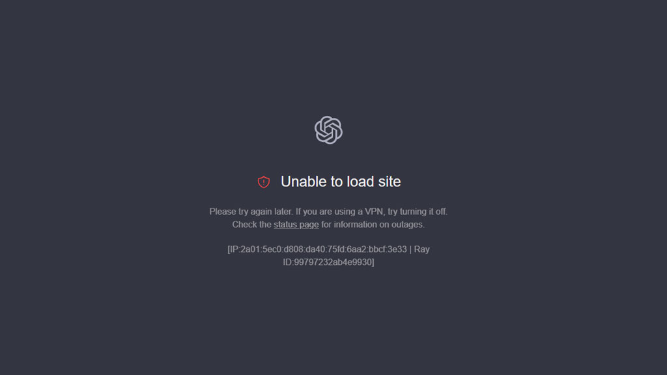The height and width of the screenshot is (375, 667).
Task: Click the word "site" in the heading
Action: click(390, 182)
